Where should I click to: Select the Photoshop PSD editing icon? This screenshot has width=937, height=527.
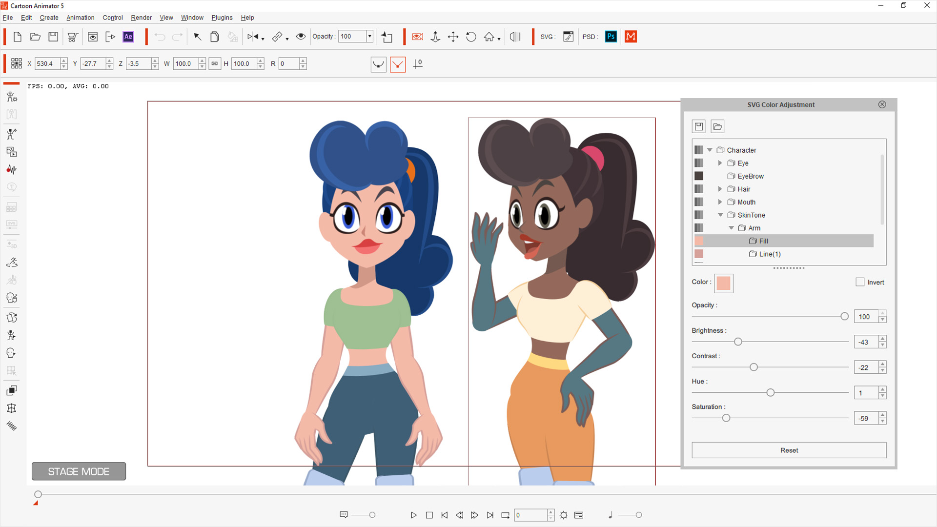[611, 36]
